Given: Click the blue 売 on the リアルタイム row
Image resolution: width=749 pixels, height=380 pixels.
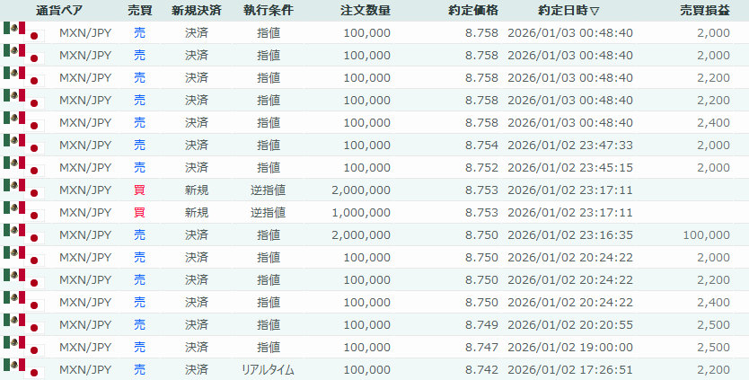Looking at the screenshot, I should [x=139, y=369].
